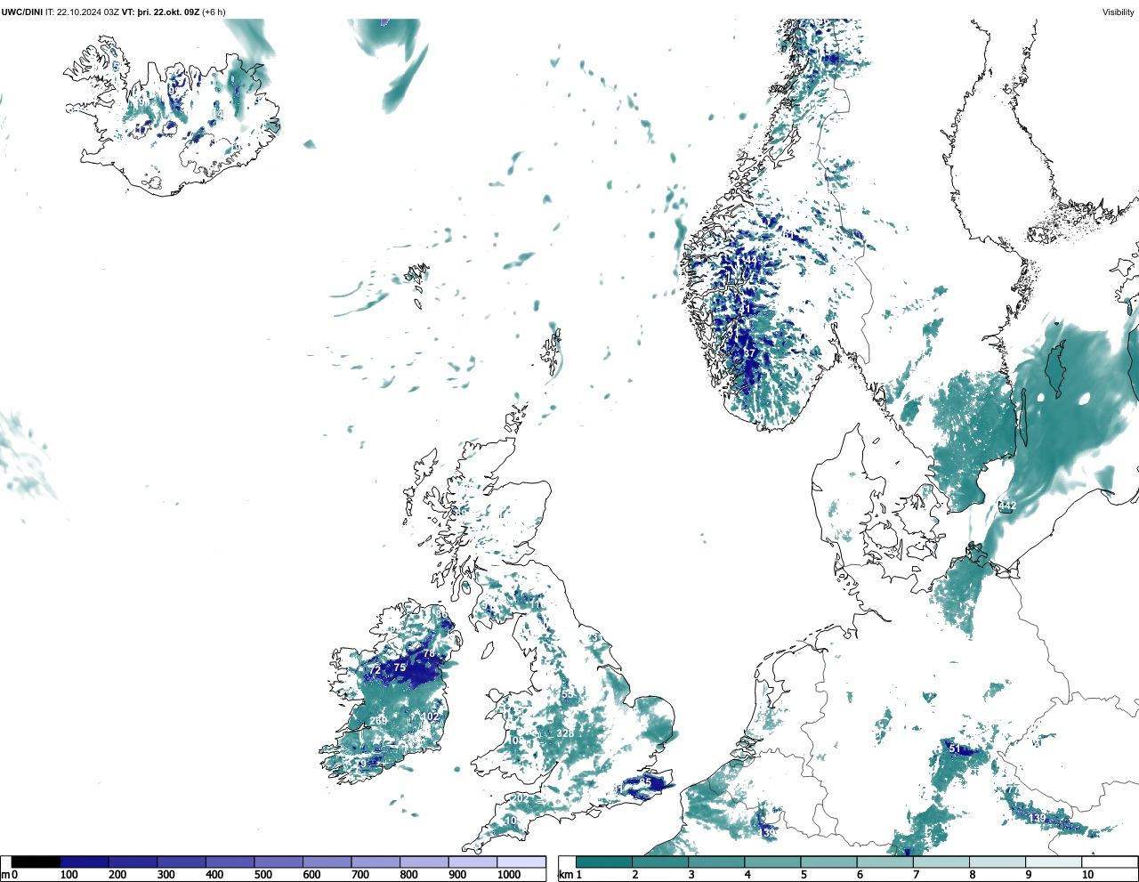Click the '75' visibility value over Ireland
Image resolution: width=1139 pixels, height=882 pixels.
(400, 668)
